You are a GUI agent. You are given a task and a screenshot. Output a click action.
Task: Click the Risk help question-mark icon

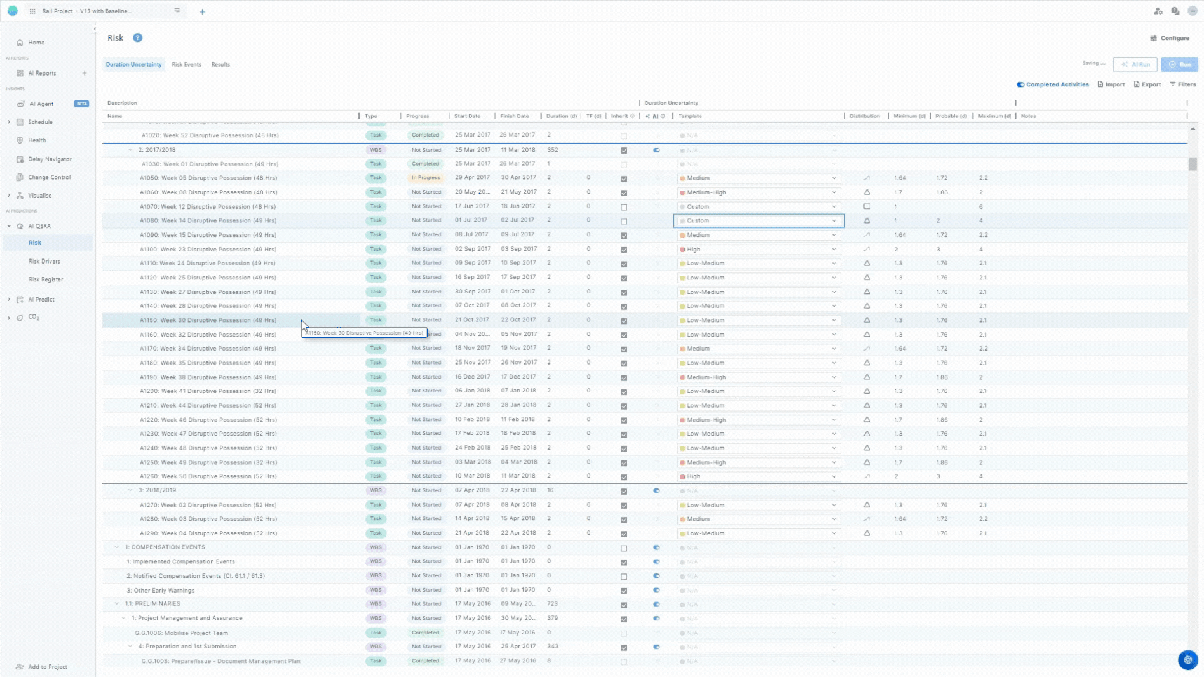pos(137,38)
